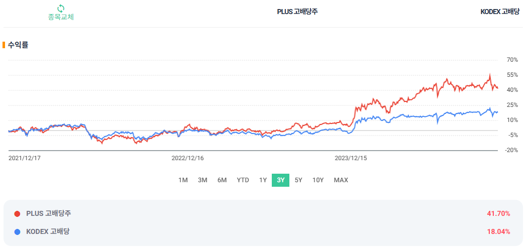Click the 2022/12/16 date axis label
Image resolution: width=526 pixels, height=248 pixels.
(187, 158)
